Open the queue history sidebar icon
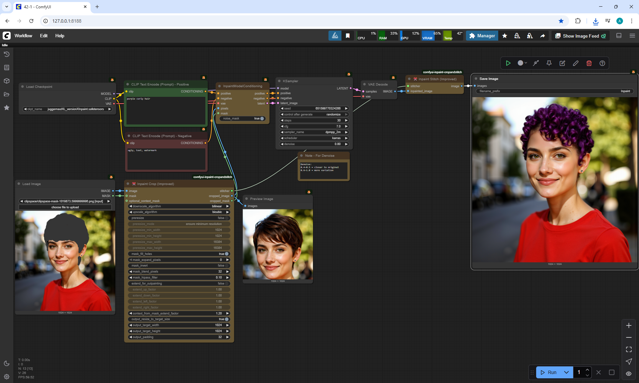The image size is (639, 383). pos(7,54)
